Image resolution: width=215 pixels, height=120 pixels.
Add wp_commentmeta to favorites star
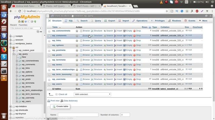tap(77, 31)
